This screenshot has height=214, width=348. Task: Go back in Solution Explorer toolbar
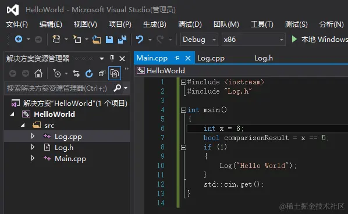click(13, 73)
